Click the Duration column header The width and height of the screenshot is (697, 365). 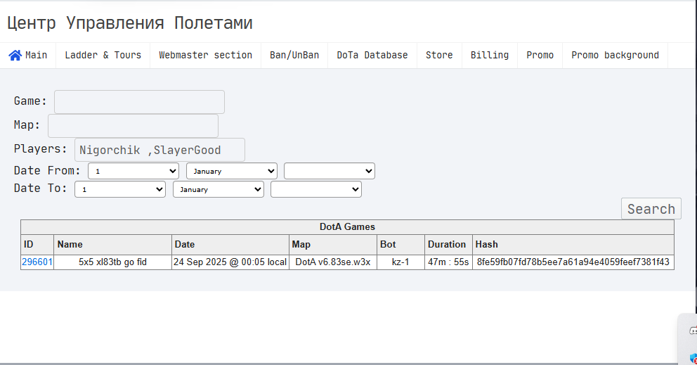(x=447, y=244)
